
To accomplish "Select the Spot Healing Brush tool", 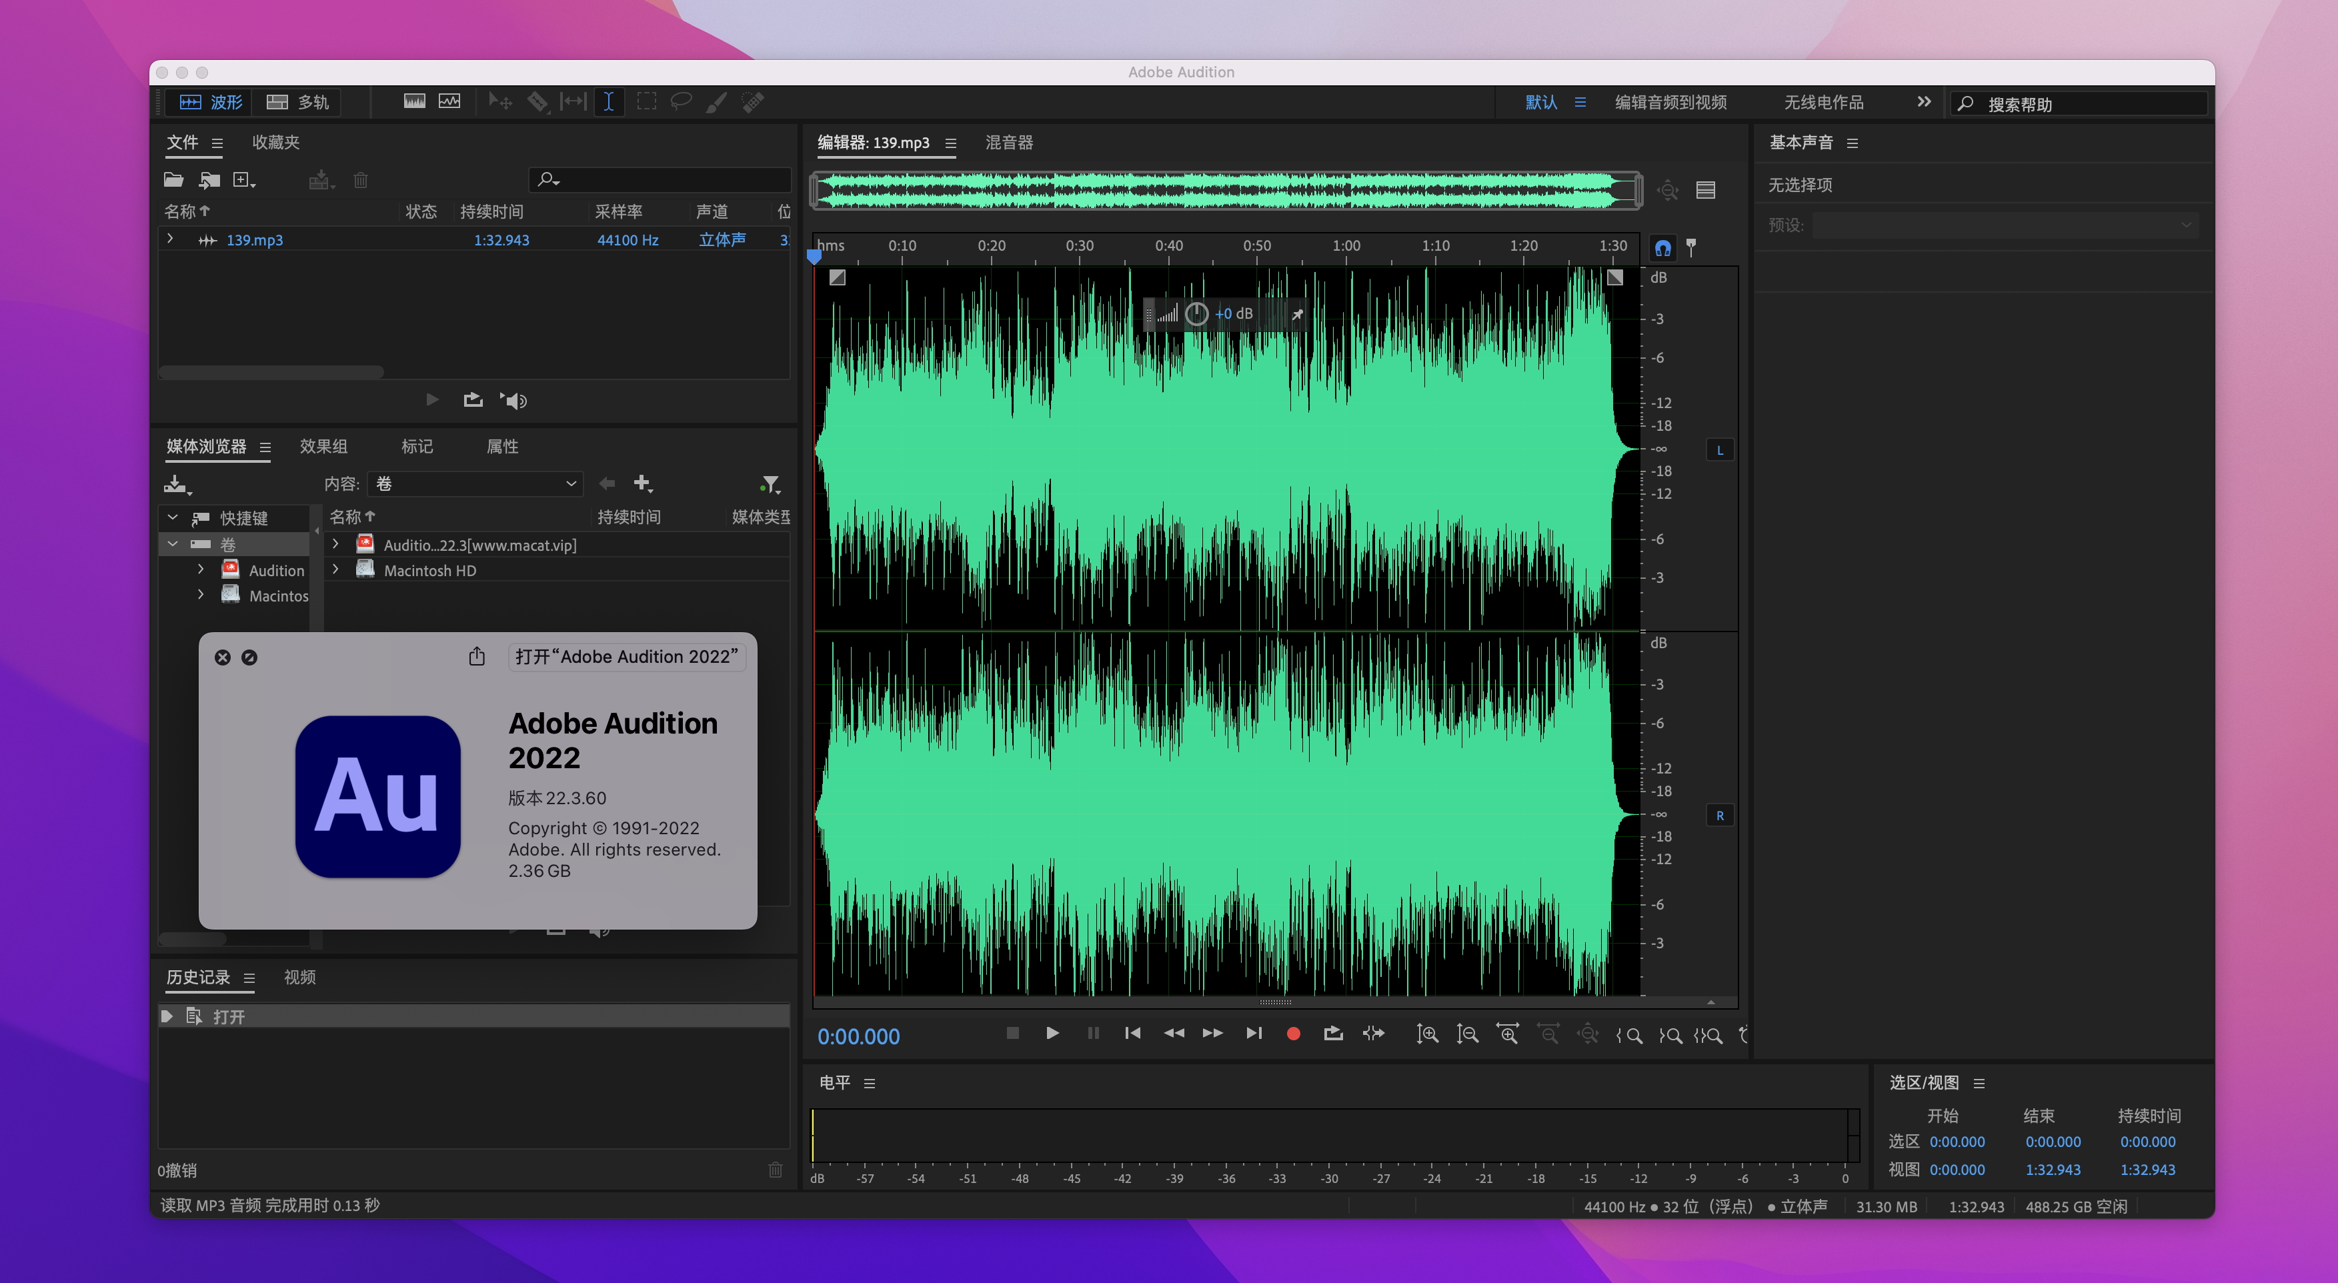I will 752,101.
